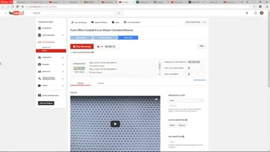Open the Create sidebar icon
Screen dimensions: 270x152
(40, 85)
